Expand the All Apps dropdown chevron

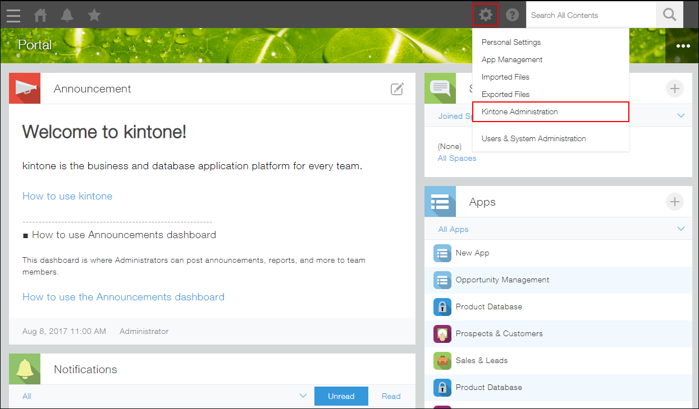pos(681,229)
